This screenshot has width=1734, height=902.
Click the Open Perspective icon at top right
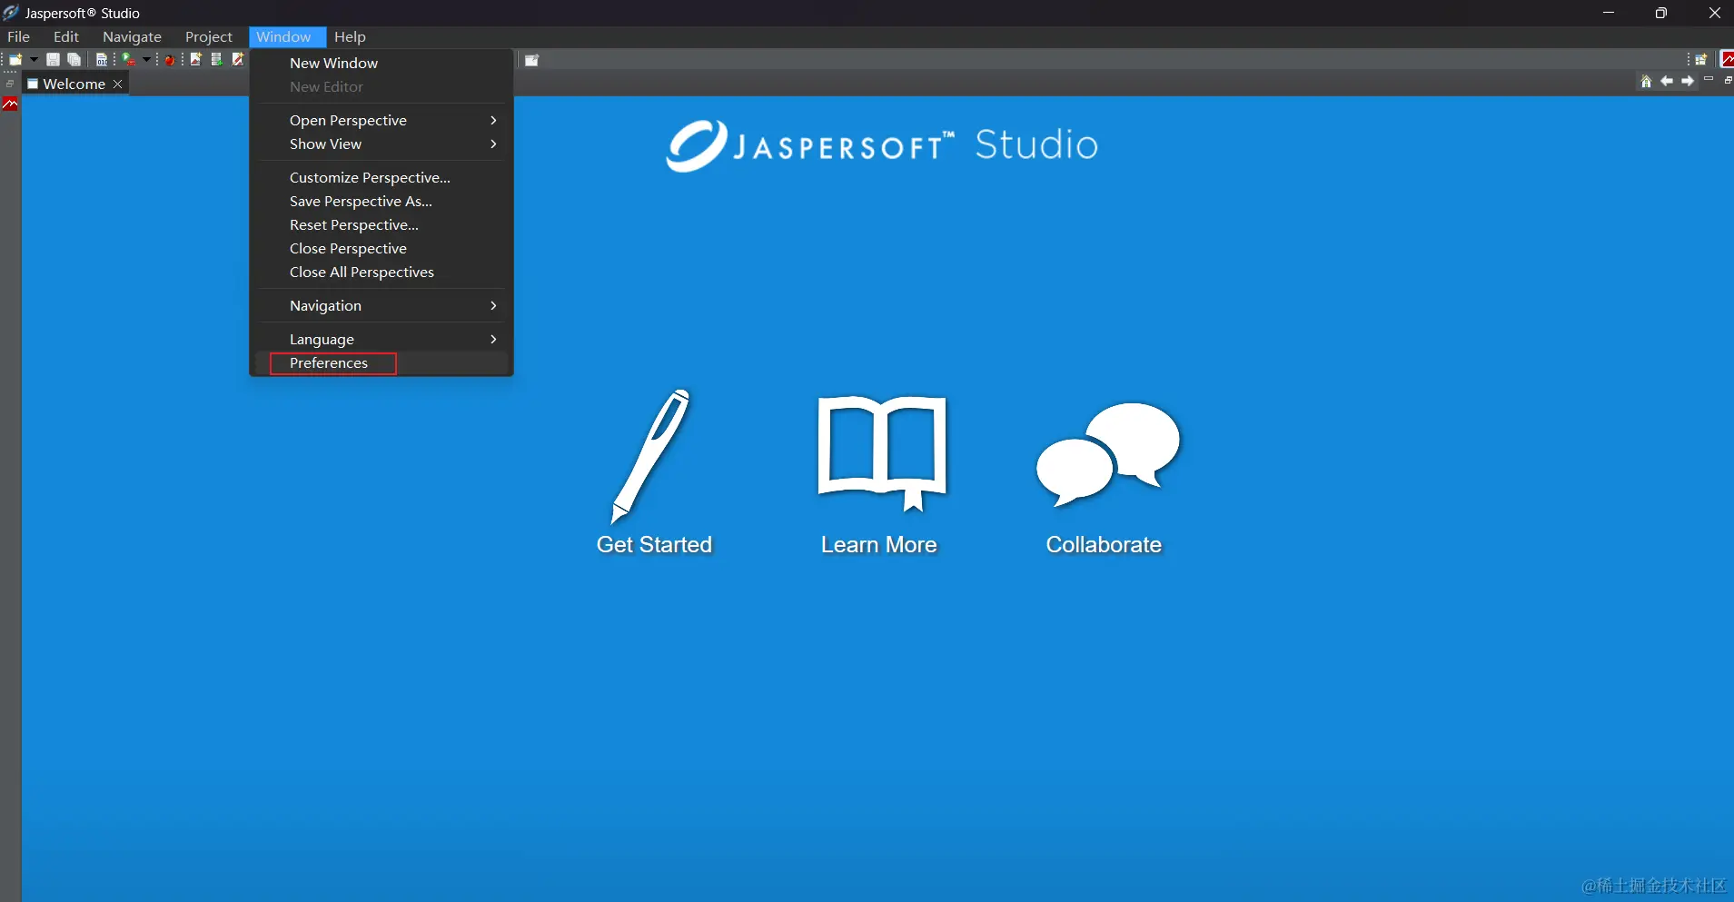1701,60
